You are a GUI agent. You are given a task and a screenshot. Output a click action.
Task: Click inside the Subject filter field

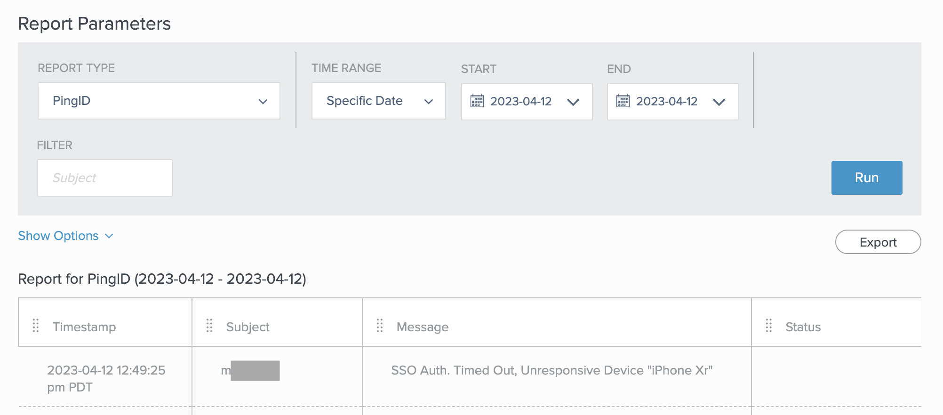pyautogui.click(x=104, y=177)
